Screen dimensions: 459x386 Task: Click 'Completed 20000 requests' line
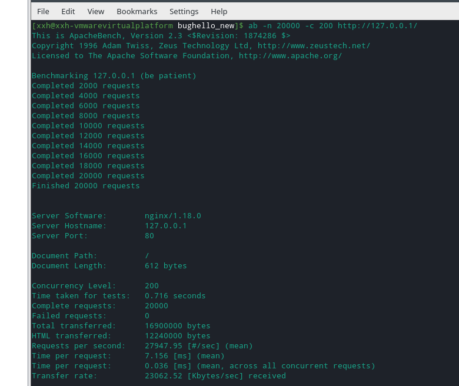point(88,175)
